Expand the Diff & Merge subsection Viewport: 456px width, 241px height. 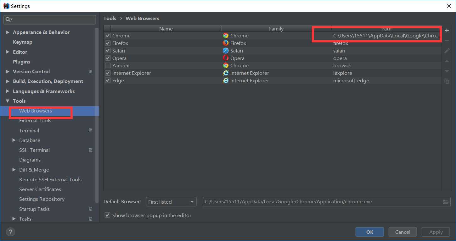tap(14, 170)
